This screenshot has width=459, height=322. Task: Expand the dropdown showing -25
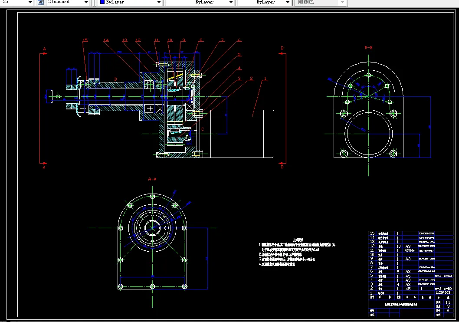pyautogui.click(x=30, y=2)
